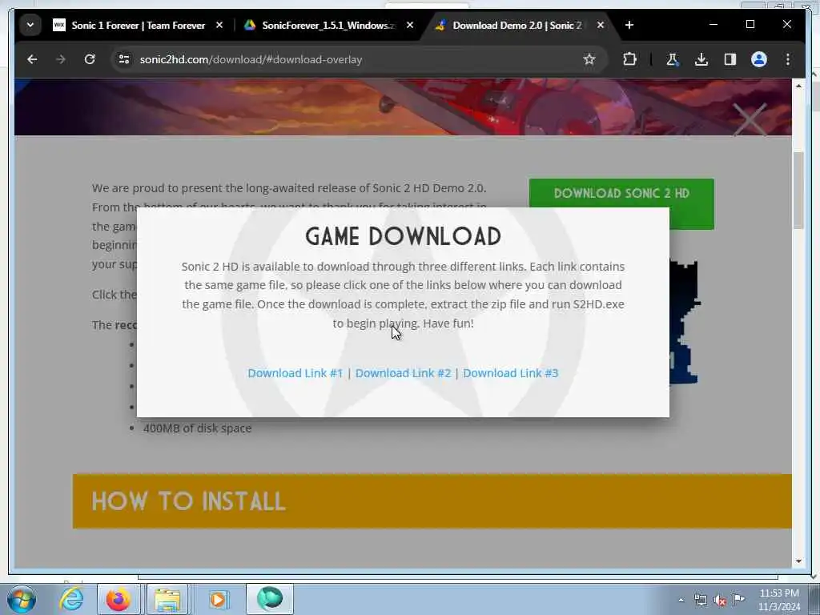Go forward in browser history
Screen dimensions: 820x615
tap(61, 59)
